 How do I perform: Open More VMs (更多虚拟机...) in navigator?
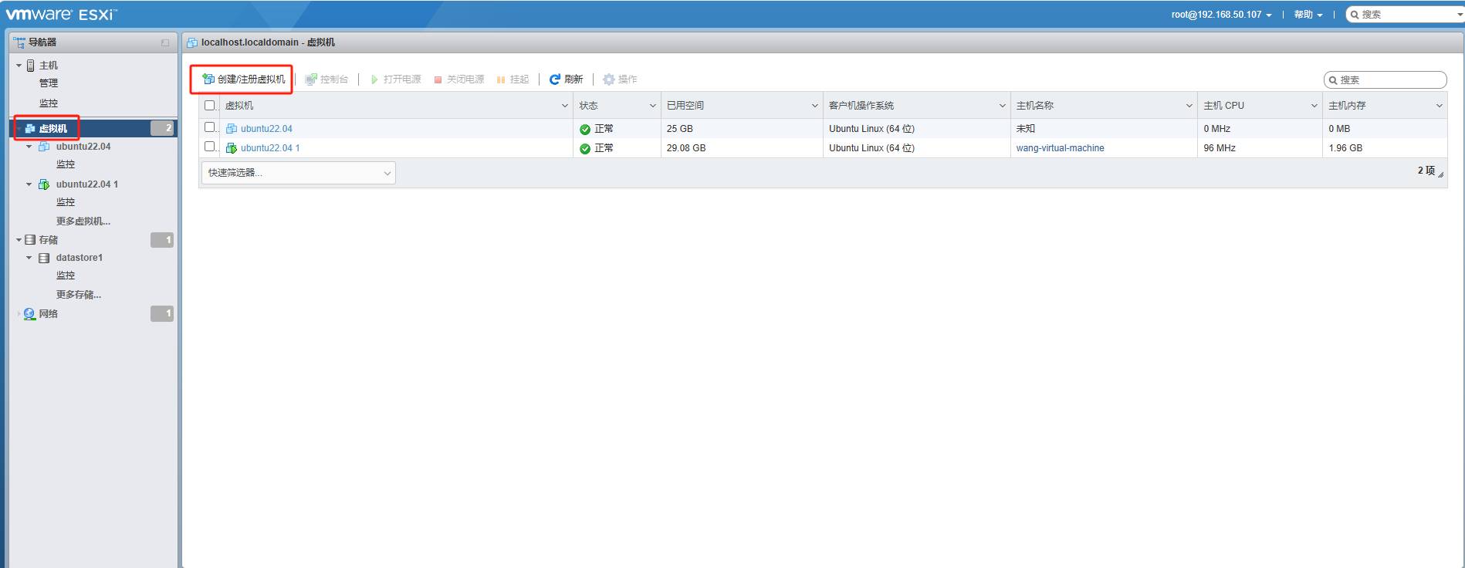click(x=83, y=221)
